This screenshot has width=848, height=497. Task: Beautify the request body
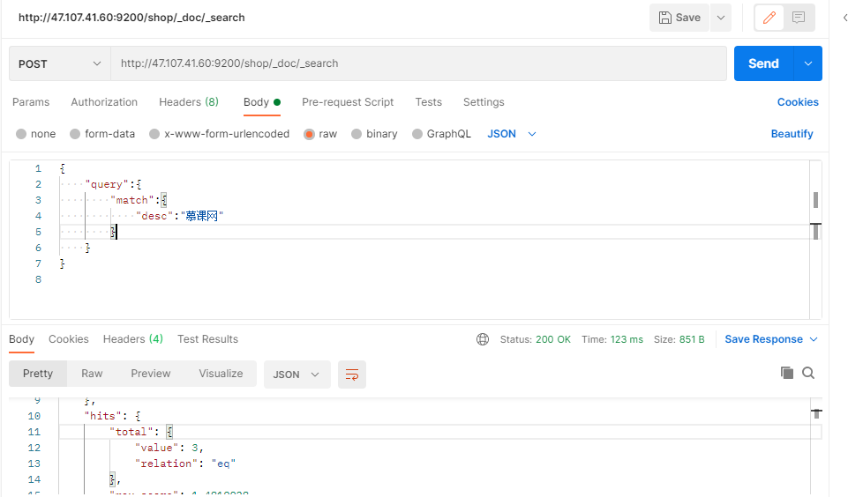pyautogui.click(x=792, y=134)
